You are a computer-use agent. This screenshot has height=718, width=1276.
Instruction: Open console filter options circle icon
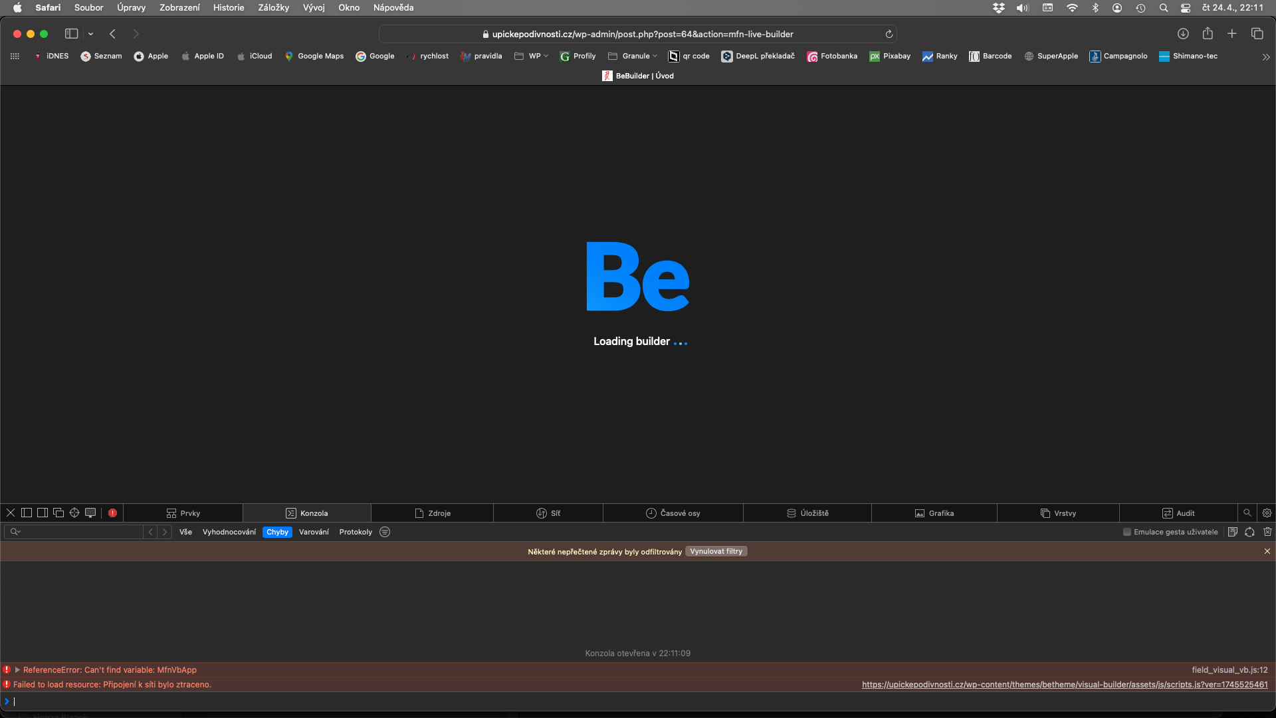pyautogui.click(x=385, y=532)
